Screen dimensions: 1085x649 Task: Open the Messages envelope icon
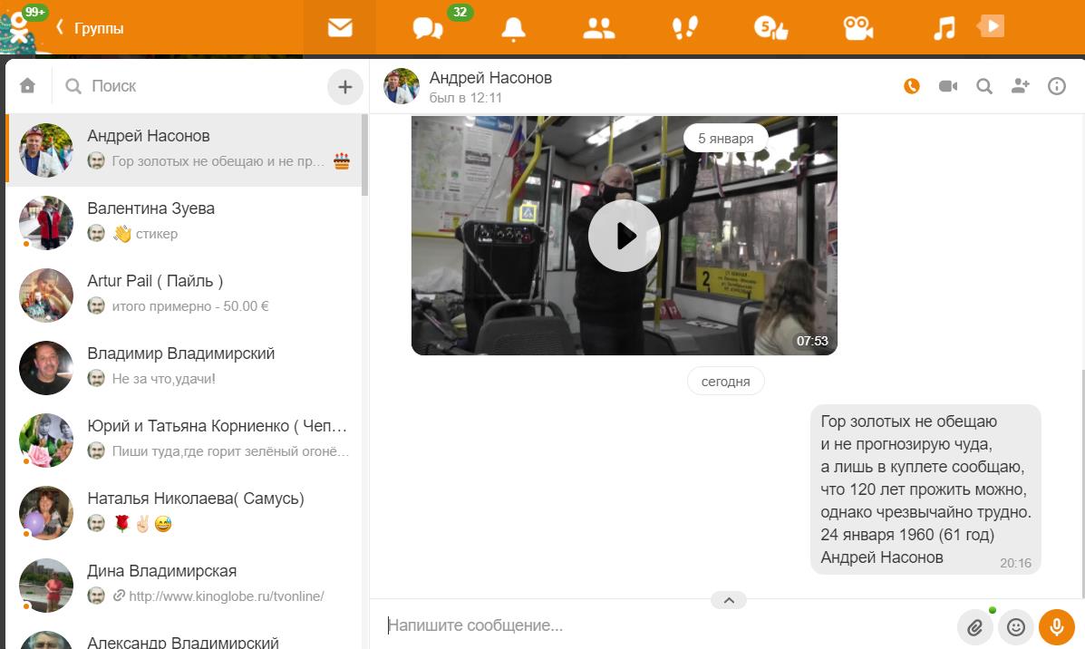click(x=340, y=28)
